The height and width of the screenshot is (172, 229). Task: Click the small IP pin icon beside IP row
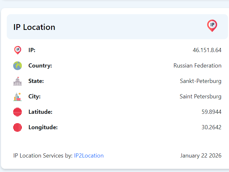pyautogui.click(x=18, y=50)
